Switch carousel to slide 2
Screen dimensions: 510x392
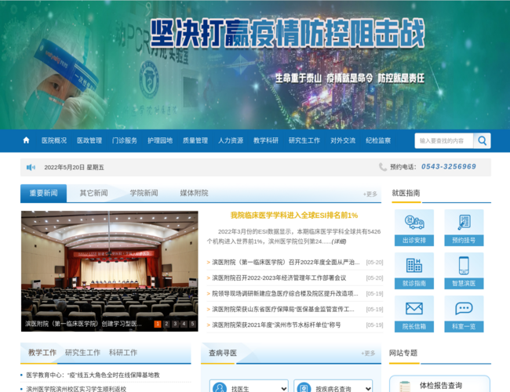(166, 324)
